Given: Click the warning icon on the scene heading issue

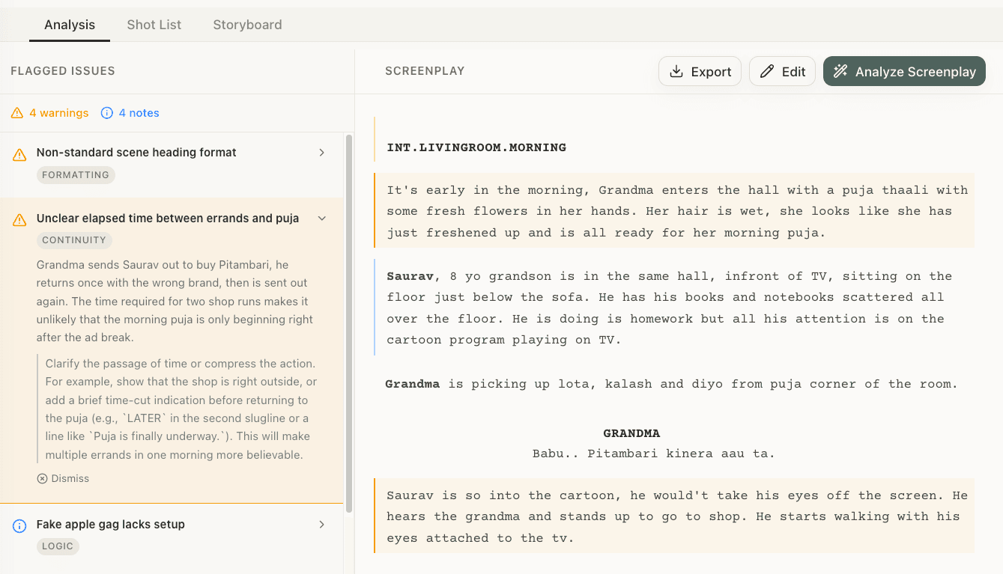Looking at the screenshot, I should (19, 153).
